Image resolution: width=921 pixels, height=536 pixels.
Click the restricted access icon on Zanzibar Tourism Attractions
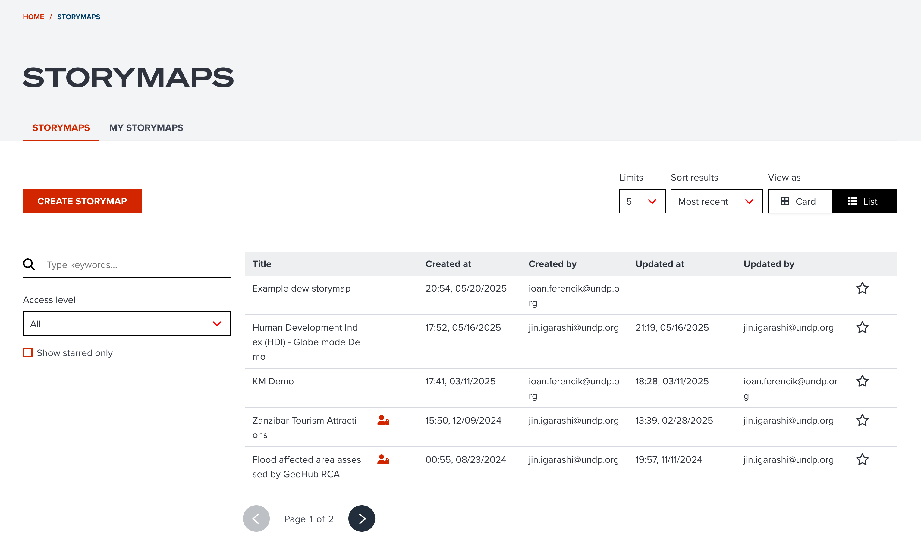pos(383,421)
